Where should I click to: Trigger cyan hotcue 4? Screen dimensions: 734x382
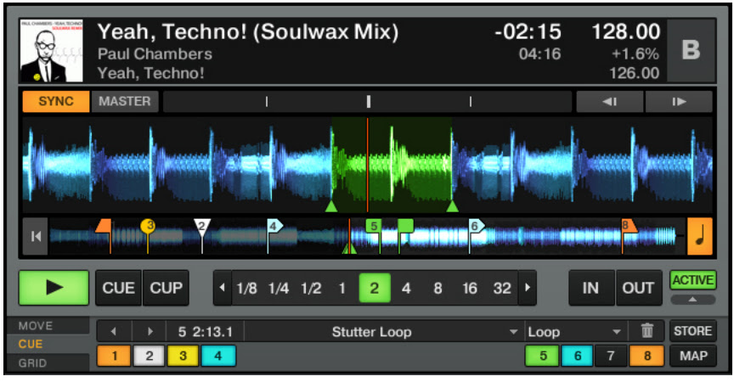pos(218,356)
